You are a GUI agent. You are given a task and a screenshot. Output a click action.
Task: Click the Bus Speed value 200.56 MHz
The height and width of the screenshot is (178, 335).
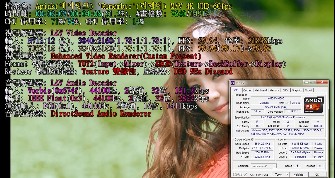coord(262,152)
